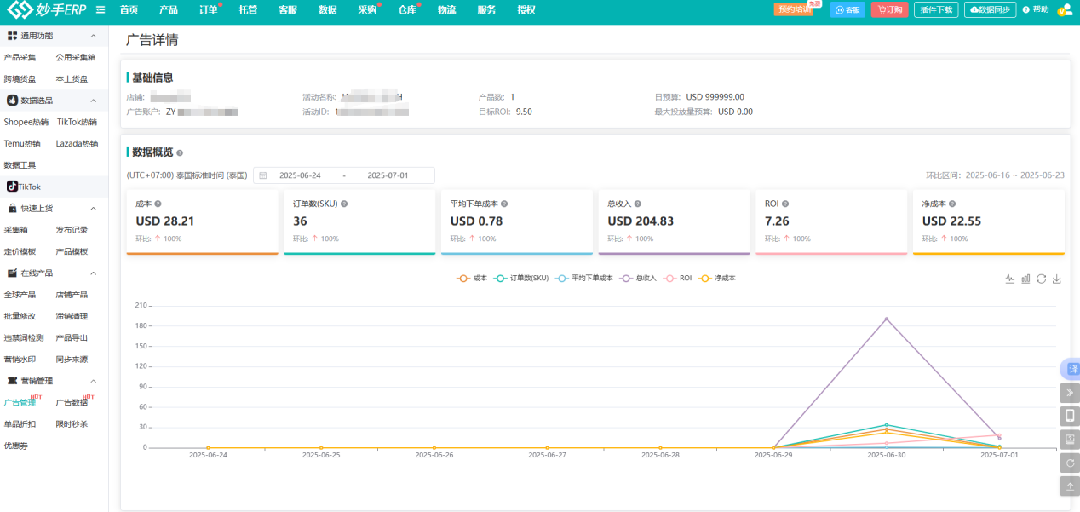Toggle the 总收入 series in chart legend
This screenshot has width=1080, height=512.
[639, 279]
